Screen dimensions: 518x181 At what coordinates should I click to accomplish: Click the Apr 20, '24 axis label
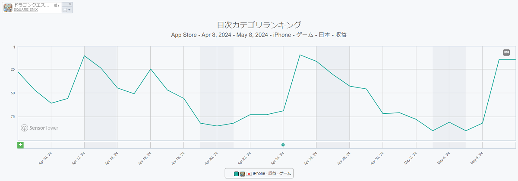pos(212,159)
